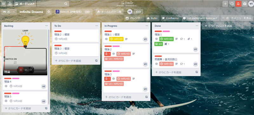Show the board menu ボードメニューを表示
254x115 pixels.
pyautogui.click(x=237, y=18)
